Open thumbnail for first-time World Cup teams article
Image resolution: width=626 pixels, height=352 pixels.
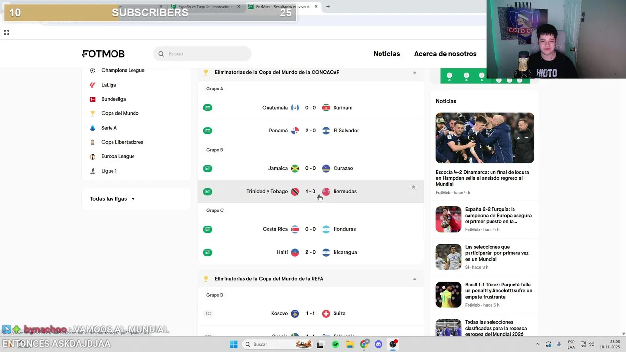click(x=448, y=257)
